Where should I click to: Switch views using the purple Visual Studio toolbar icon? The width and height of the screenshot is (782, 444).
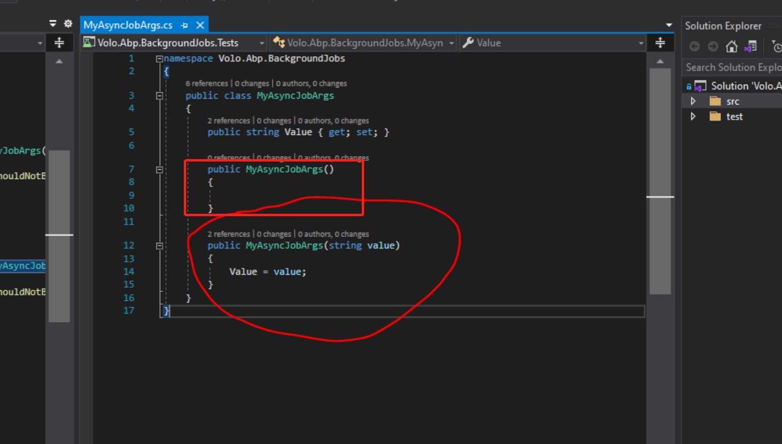[x=751, y=46]
